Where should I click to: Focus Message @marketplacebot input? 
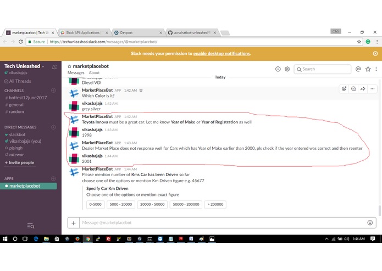pos(224,223)
